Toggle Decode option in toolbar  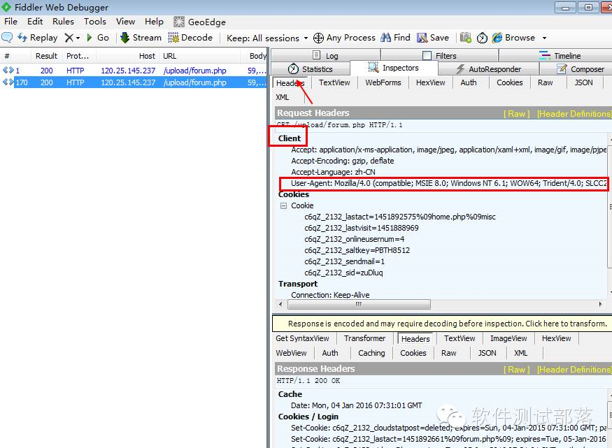[x=190, y=38]
